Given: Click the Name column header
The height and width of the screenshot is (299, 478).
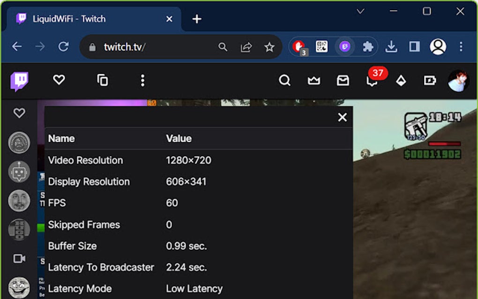Looking at the screenshot, I should (x=61, y=139).
